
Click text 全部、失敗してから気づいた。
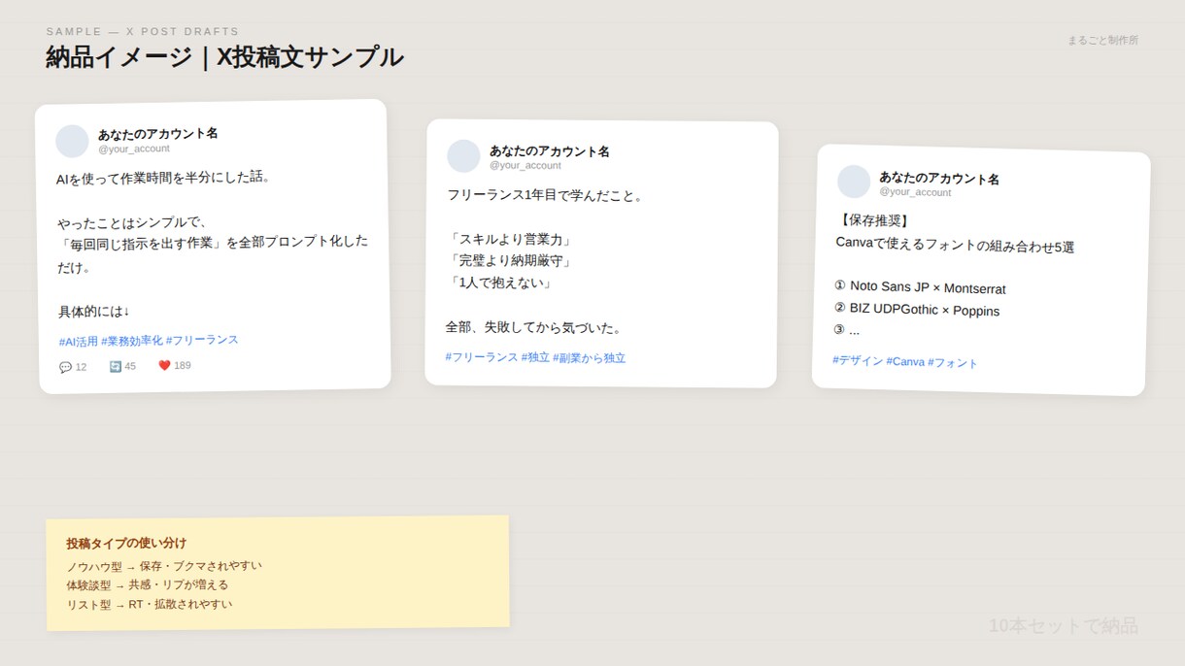point(534,327)
